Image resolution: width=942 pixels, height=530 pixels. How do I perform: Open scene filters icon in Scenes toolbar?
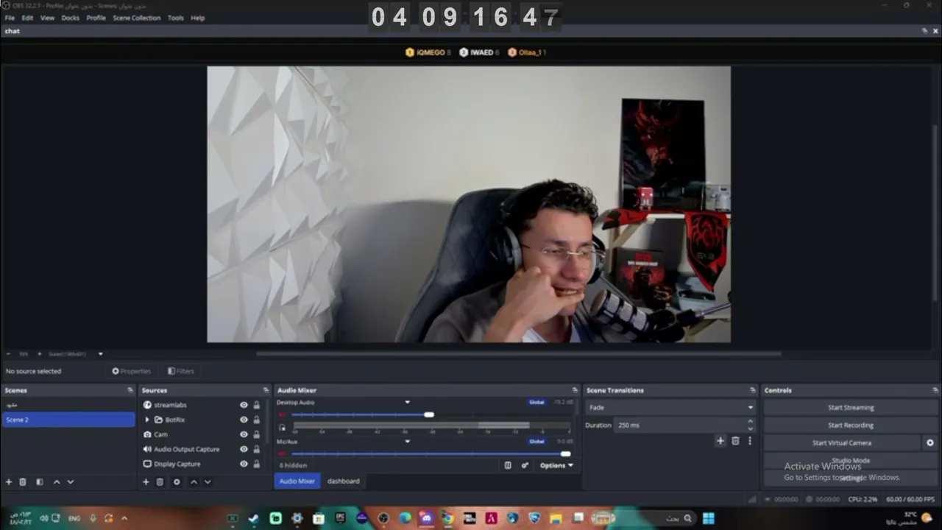tap(40, 482)
